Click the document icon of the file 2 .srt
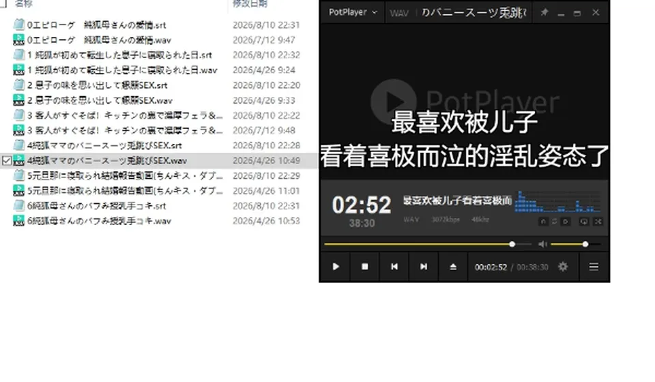655x382 pixels. point(18,85)
